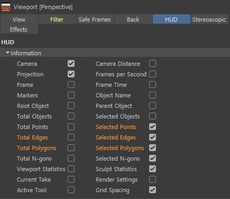Enable Root Object display
Screen dimensions: 230x199
[x=71, y=106]
